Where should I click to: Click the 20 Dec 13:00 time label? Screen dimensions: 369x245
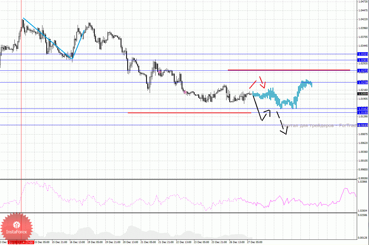coord(131,242)
